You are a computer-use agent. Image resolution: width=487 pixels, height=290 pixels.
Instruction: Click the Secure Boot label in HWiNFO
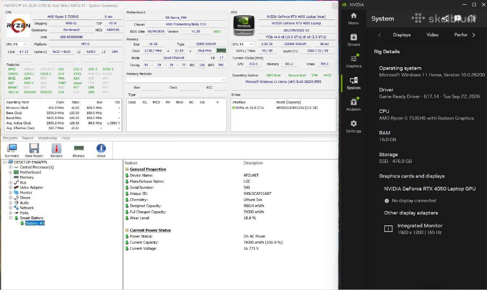297,75
